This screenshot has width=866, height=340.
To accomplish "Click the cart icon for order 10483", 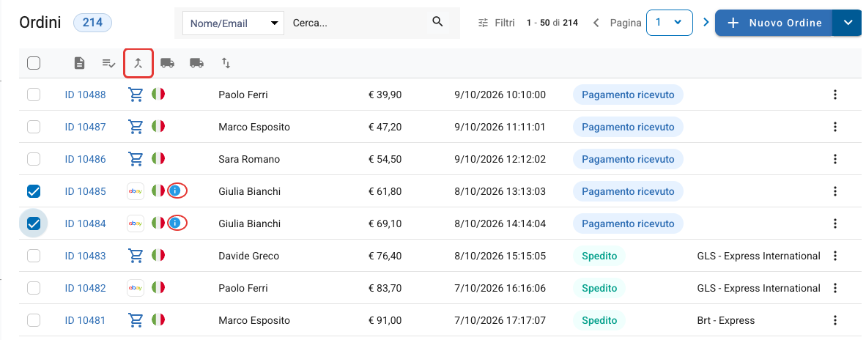I will 136,256.
